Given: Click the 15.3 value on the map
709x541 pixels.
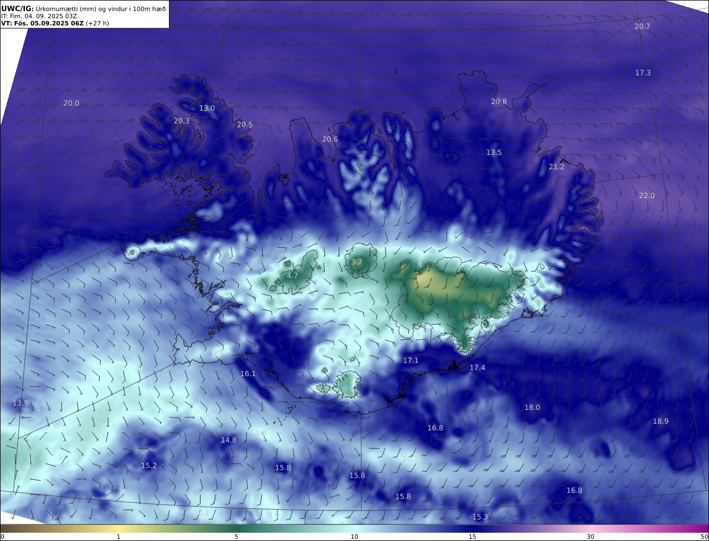Looking at the screenshot, I should (x=480, y=517).
